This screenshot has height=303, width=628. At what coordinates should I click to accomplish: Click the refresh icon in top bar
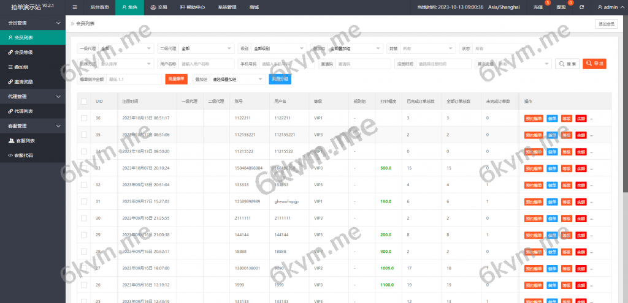click(x=581, y=7)
